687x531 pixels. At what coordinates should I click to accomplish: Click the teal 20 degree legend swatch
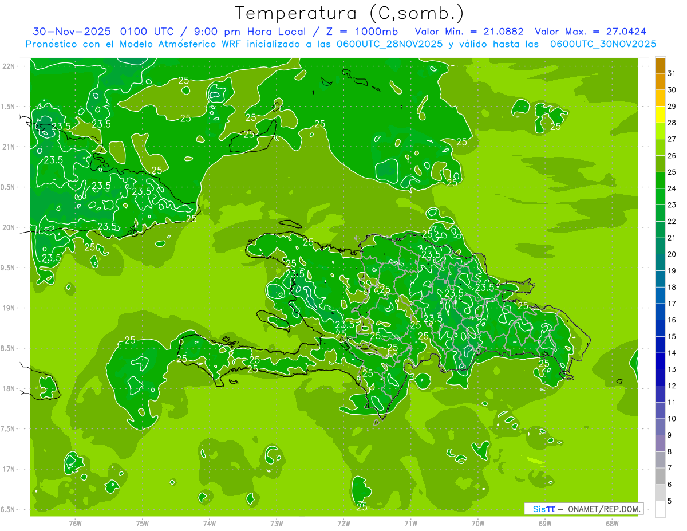[x=660, y=246]
